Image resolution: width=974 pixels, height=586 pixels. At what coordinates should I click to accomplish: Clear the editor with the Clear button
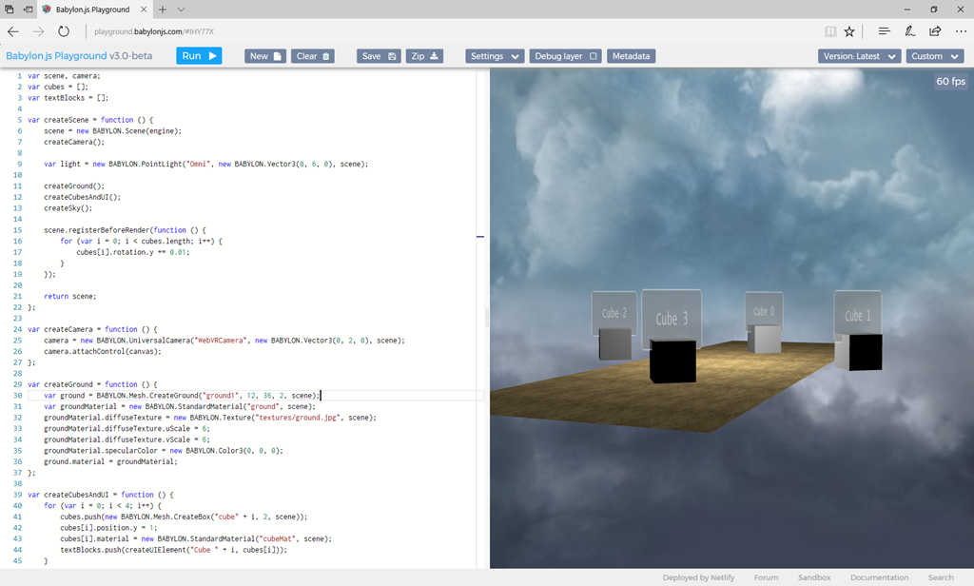click(x=312, y=56)
